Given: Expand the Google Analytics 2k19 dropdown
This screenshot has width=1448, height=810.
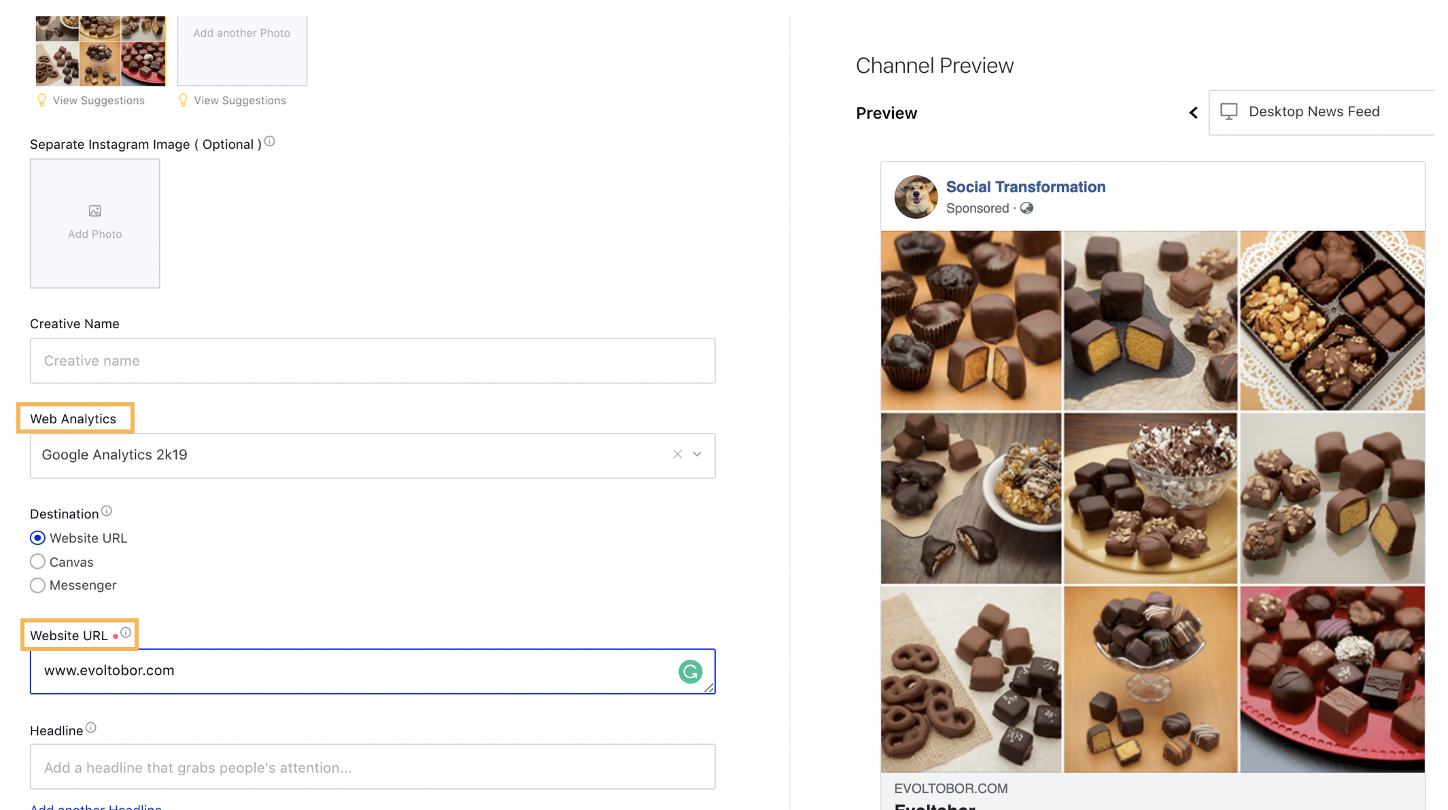Looking at the screenshot, I should 697,455.
